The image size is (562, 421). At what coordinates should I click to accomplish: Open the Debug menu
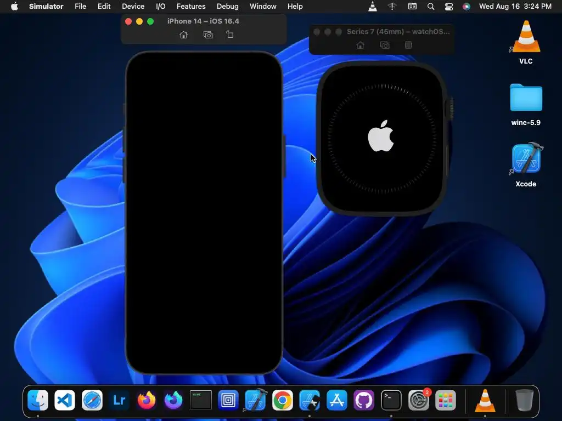point(228,6)
